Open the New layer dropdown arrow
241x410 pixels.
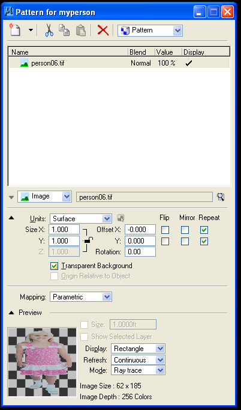pos(31,30)
